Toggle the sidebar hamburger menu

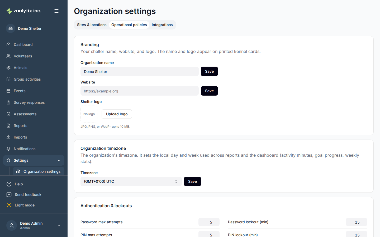56,11
